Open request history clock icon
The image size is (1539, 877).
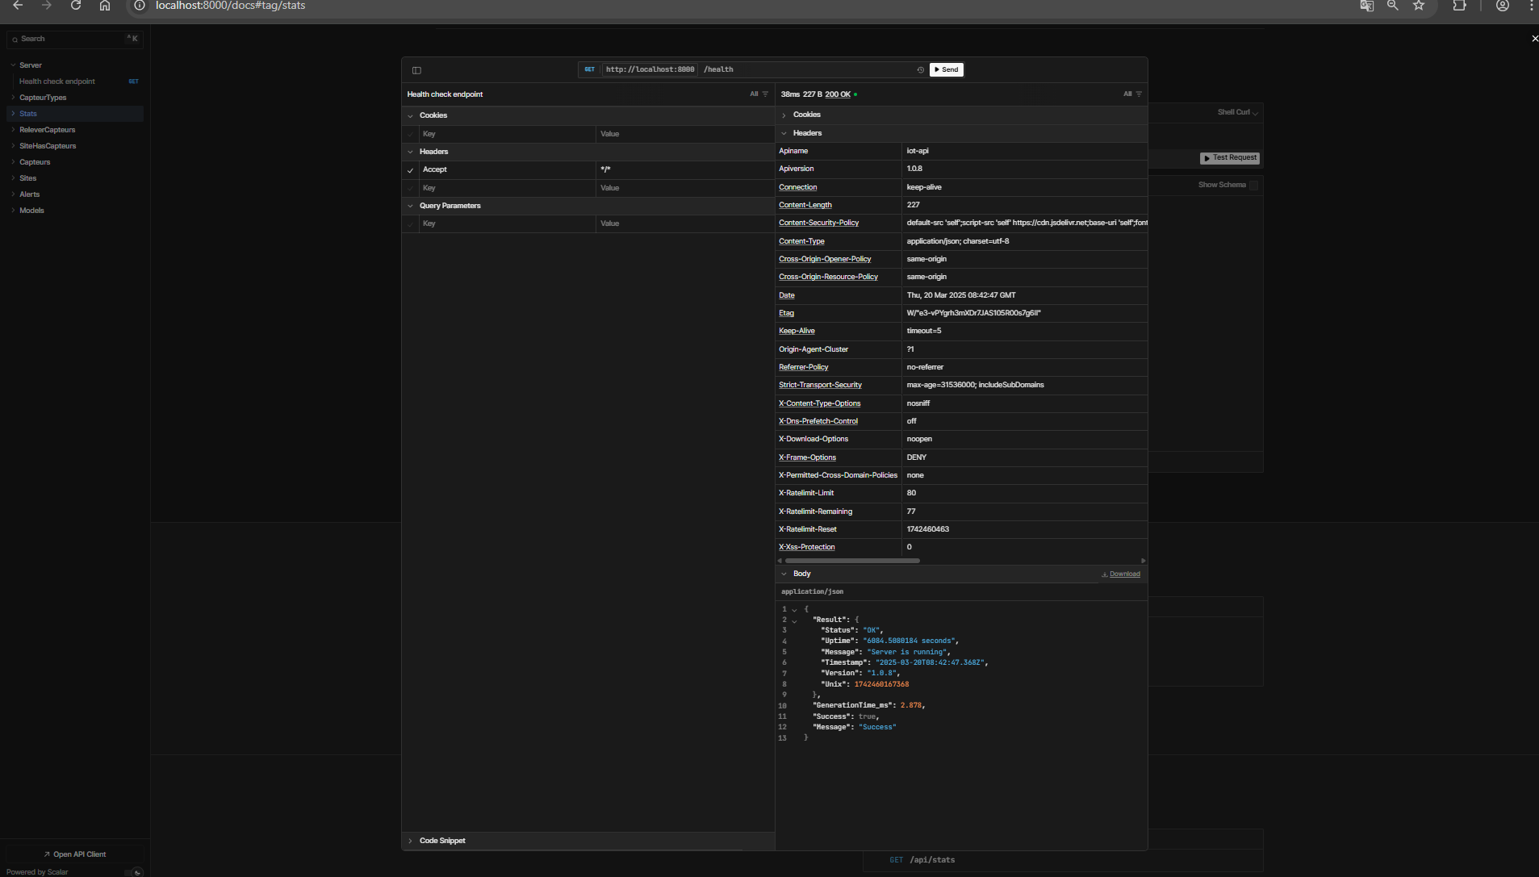click(920, 70)
